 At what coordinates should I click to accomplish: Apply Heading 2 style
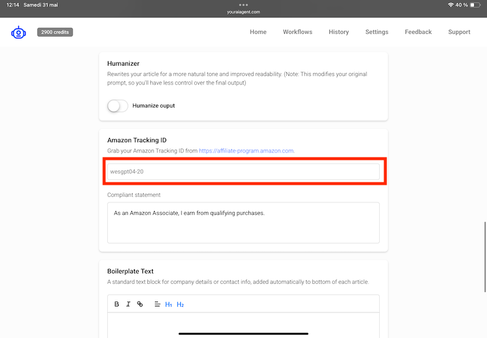(180, 305)
